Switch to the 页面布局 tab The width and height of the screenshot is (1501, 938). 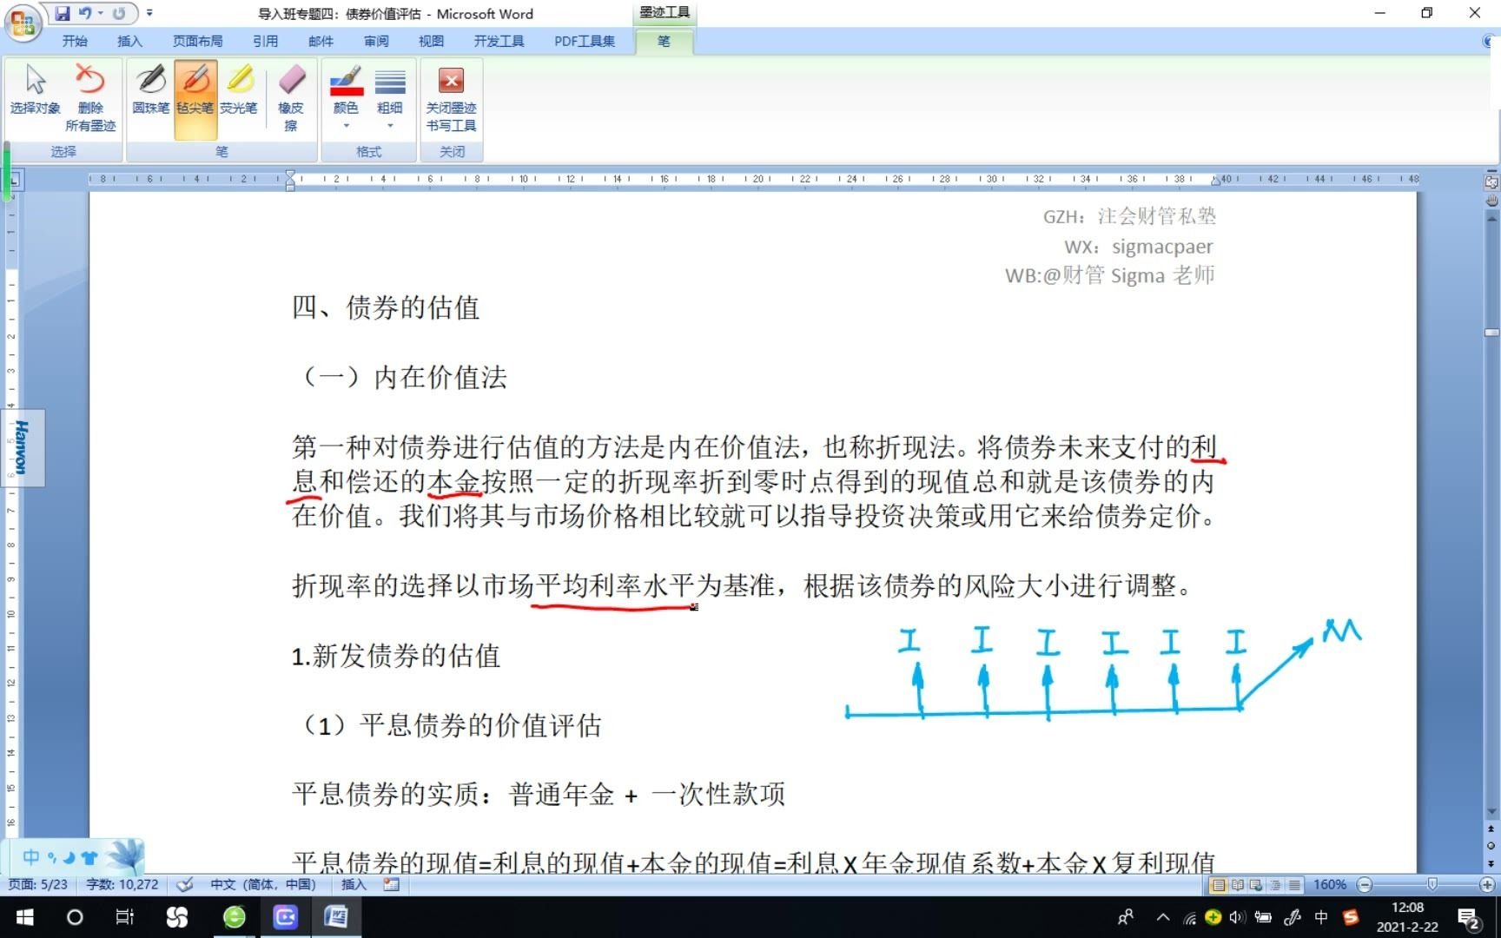point(197,41)
